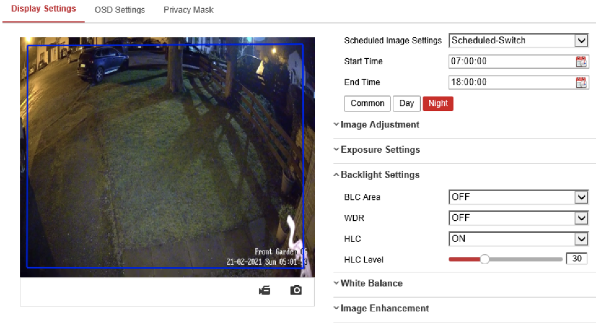Expand the White Balance section

(x=371, y=283)
